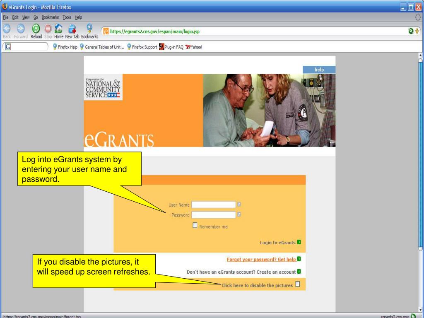Viewport: 424px width, 318px height.
Task: Click security icon at right of address bar
Action: pyautogui.click(x=411, y=31)
